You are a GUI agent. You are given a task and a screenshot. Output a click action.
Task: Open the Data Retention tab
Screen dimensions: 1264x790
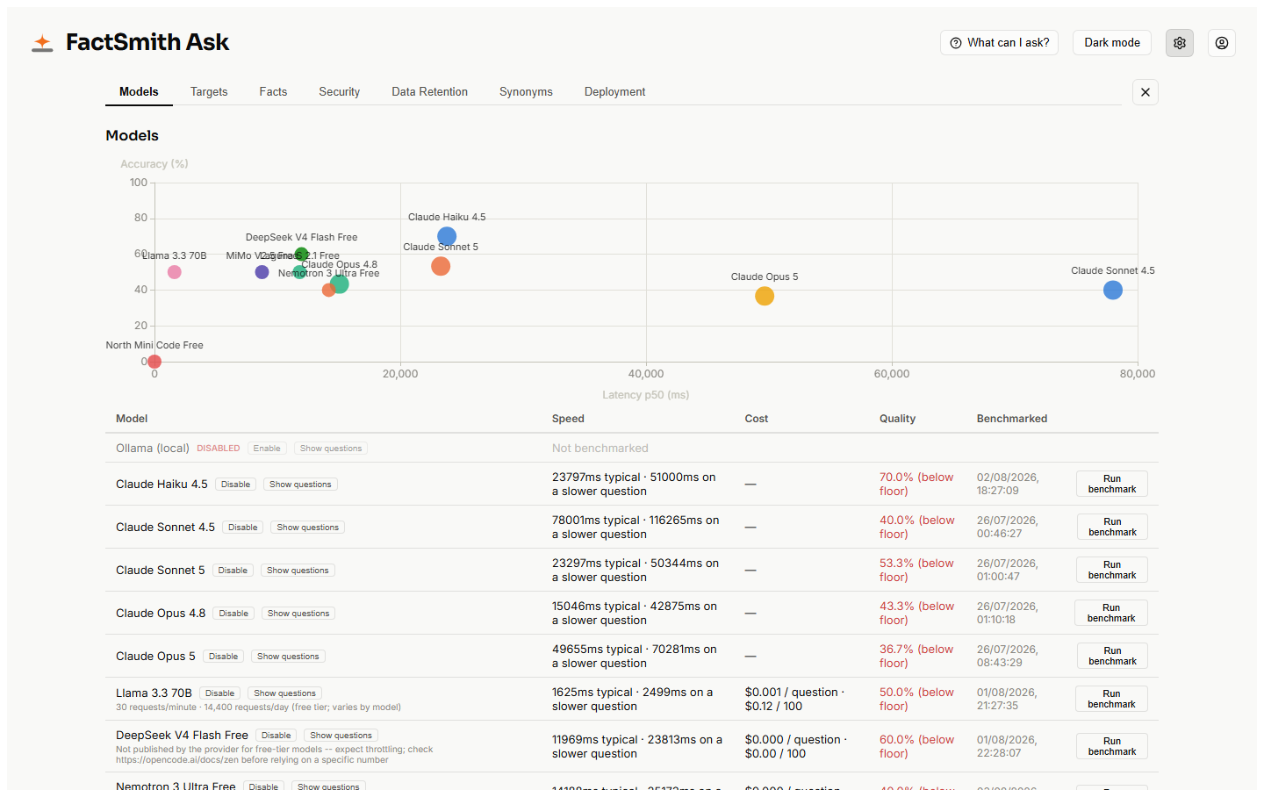pyautogui.click(x=430, y=91)
